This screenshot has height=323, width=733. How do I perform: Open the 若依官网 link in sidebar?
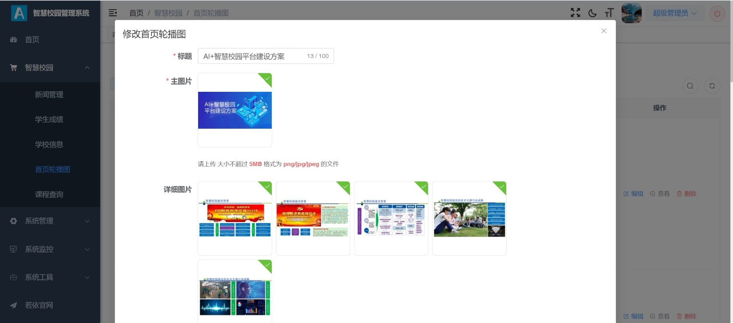coord(50,305)
